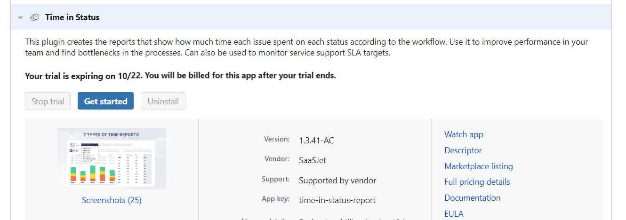The width and height of the screenshot is (626, 220).
Task: Click the trial expiring notice text
Action: (180, 76)
